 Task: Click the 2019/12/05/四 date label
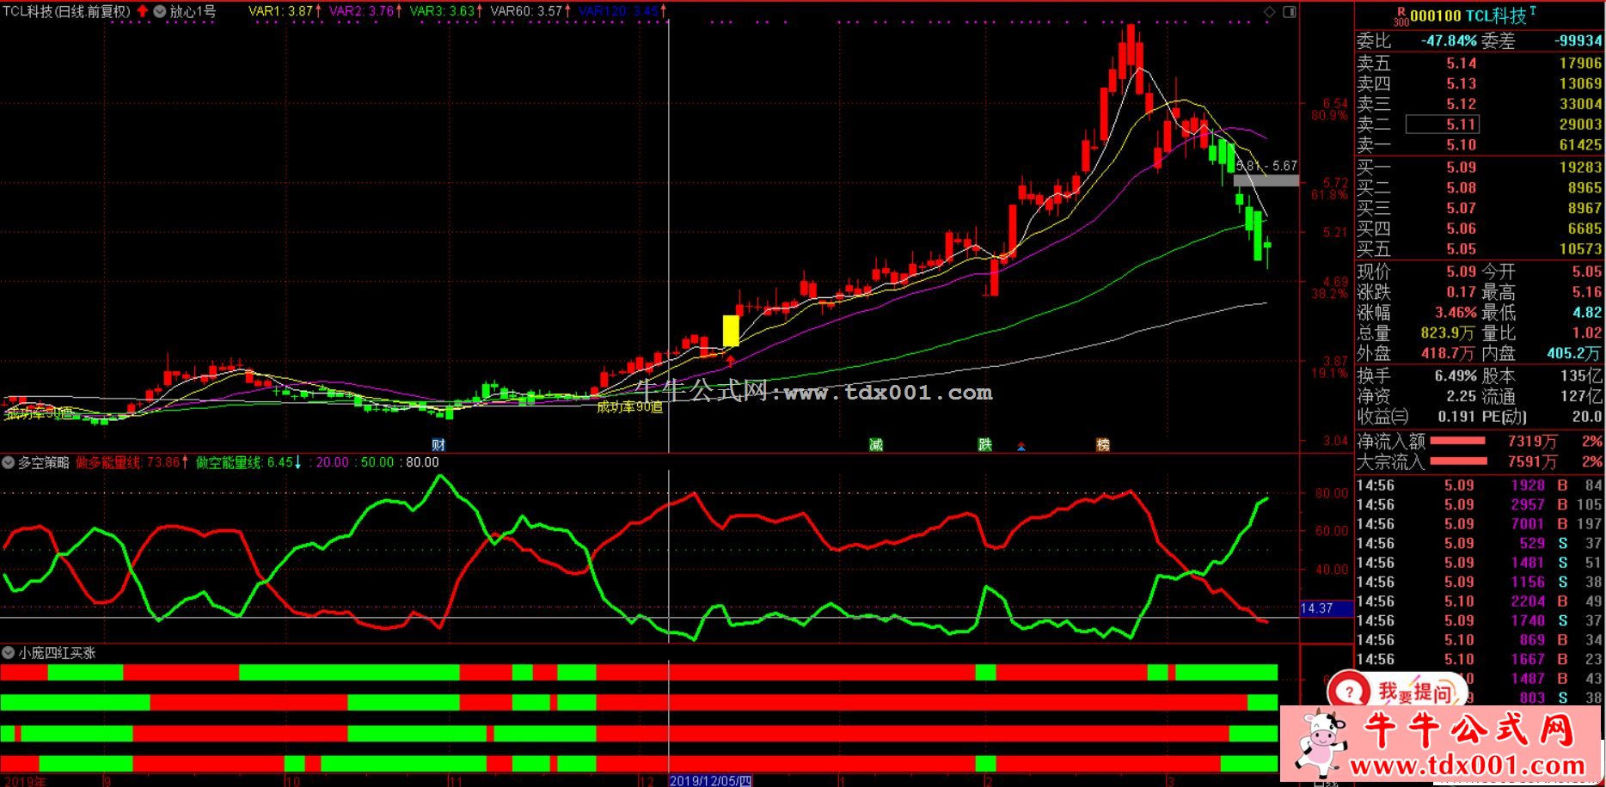pos(710,780)
